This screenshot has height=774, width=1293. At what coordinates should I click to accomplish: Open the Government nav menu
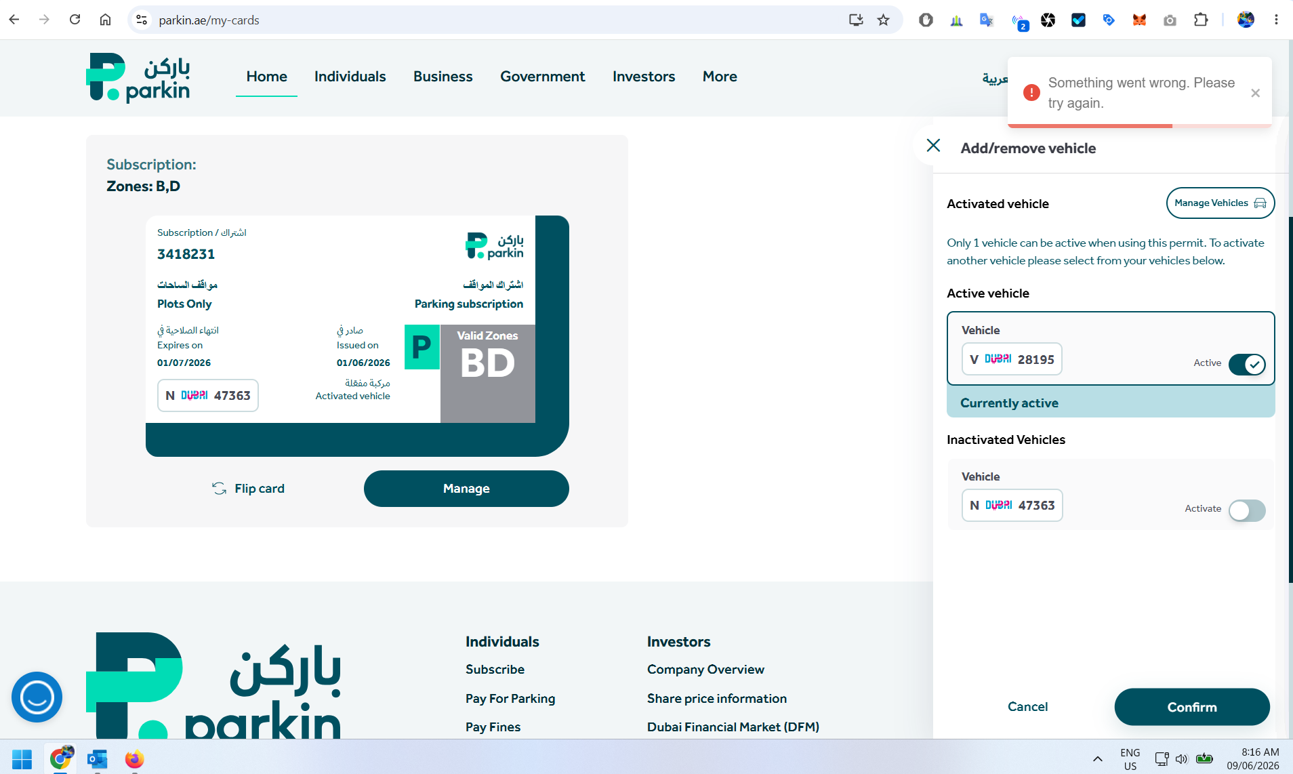coord(542,77)
